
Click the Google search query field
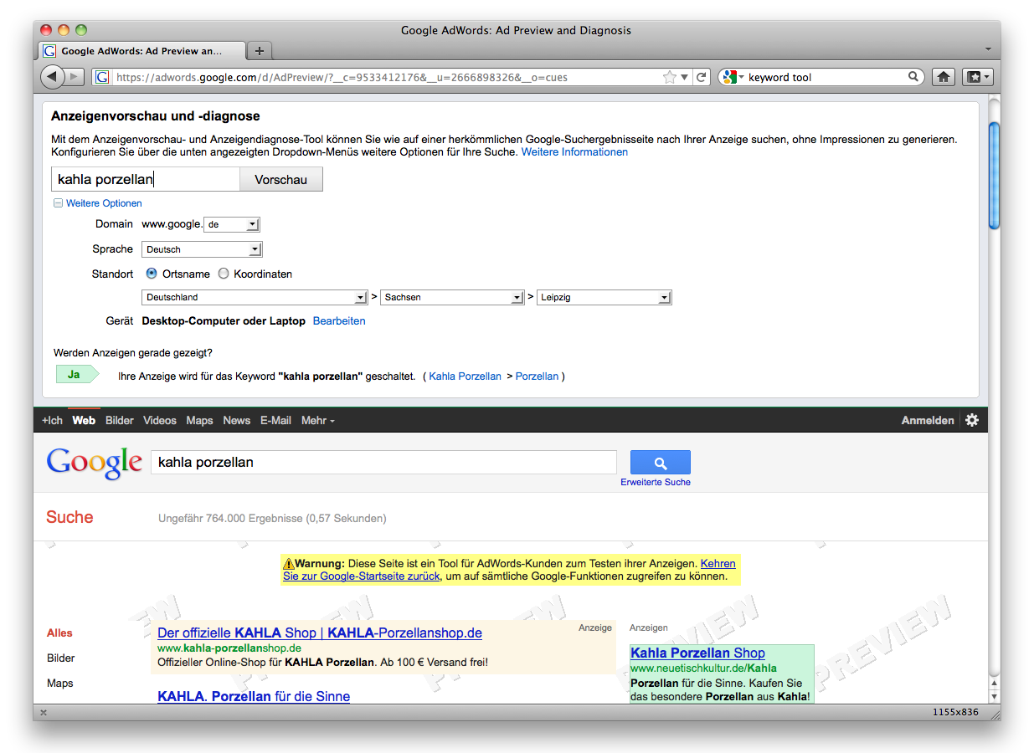tap(383, 462)
